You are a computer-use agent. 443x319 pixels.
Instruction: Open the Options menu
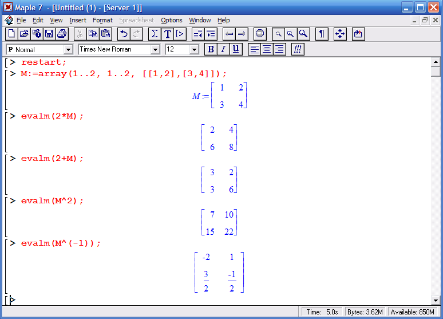pyautogui.click(x=172, y=21)
